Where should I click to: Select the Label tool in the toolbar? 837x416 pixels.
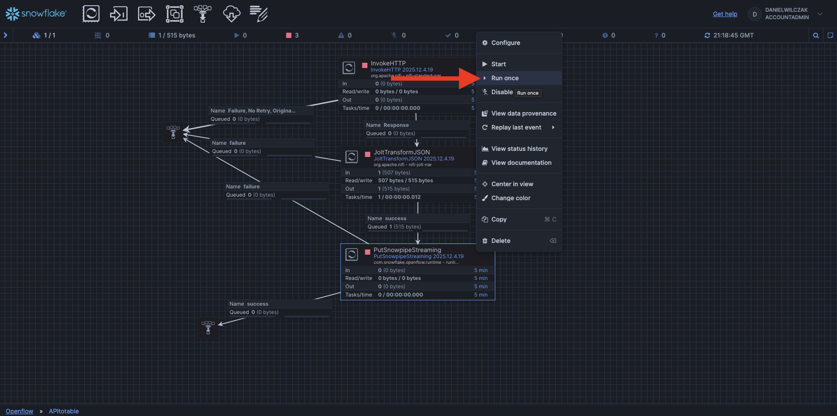(259, 14)
